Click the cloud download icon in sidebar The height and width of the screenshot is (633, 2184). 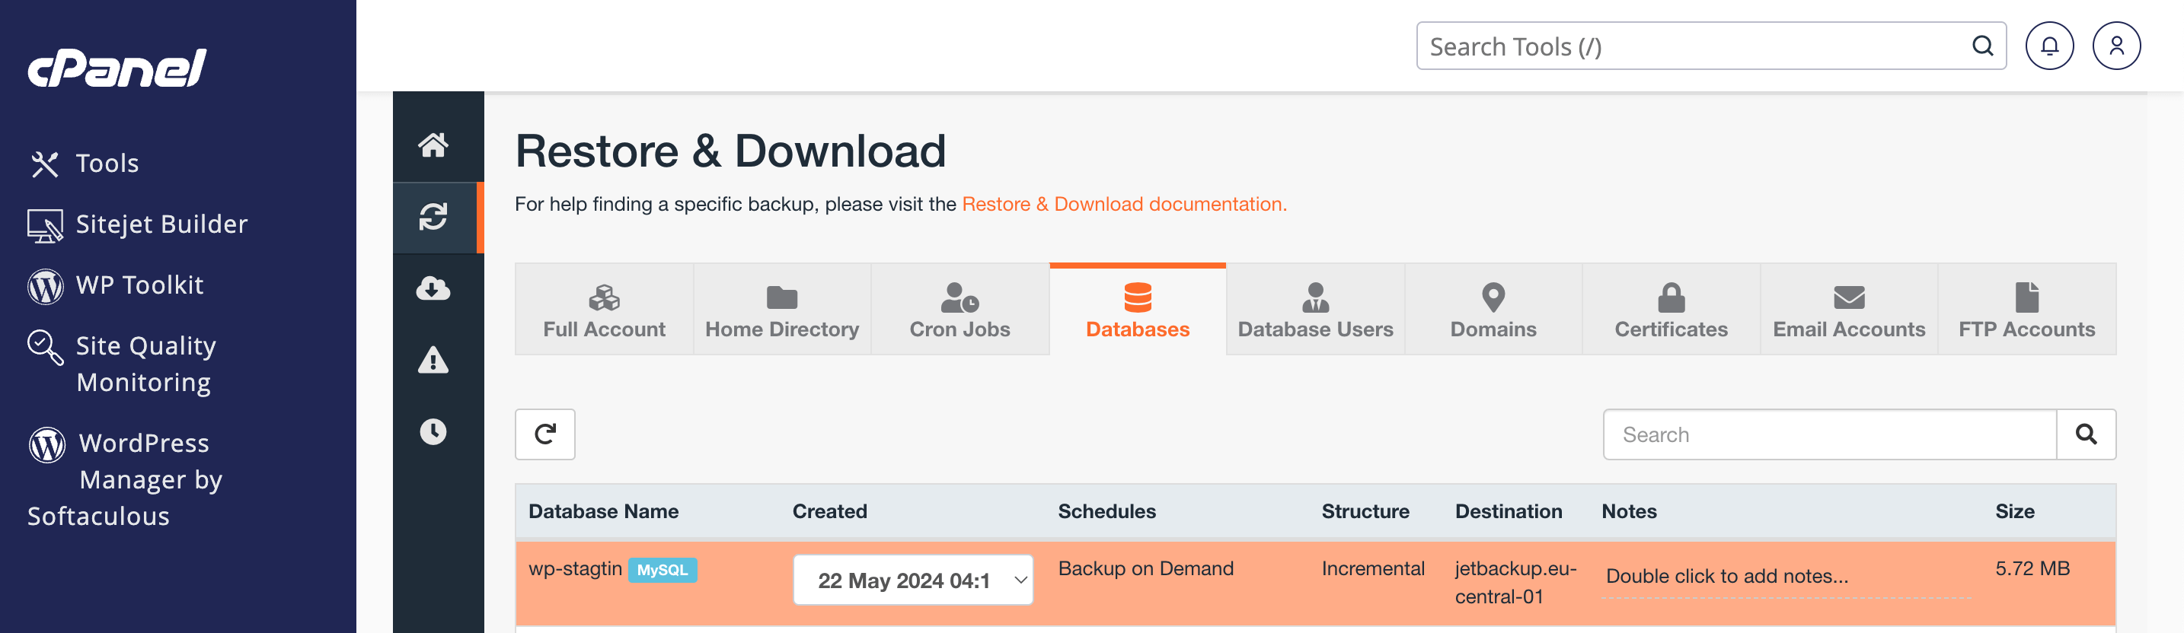pyautogui.click(x=433, y=289)
